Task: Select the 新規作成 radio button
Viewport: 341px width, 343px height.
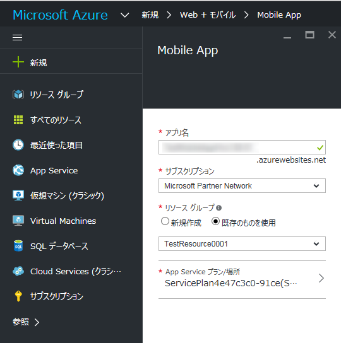Action: (165, 221)
